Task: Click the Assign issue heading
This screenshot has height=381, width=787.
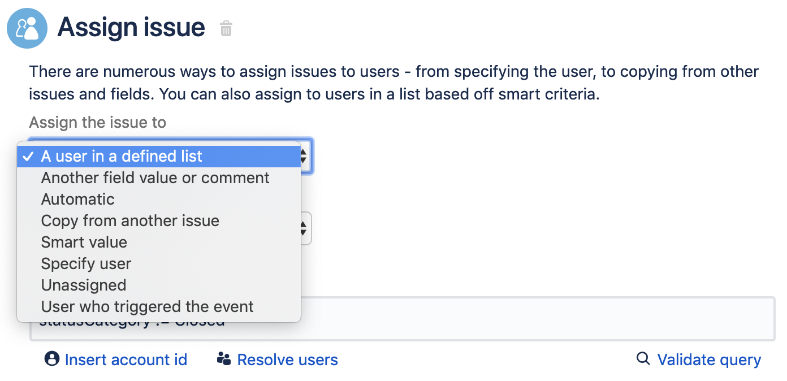Action: click(x=131, y=27)
